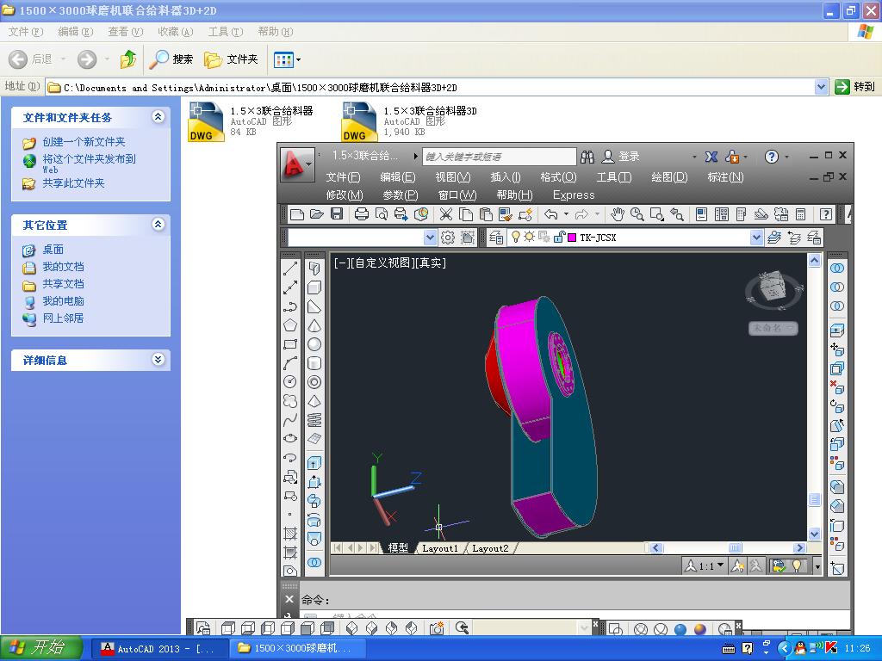Click the TK-JCSX layer magenta color swatch
The image size is (882, 661).
[571, 238]
